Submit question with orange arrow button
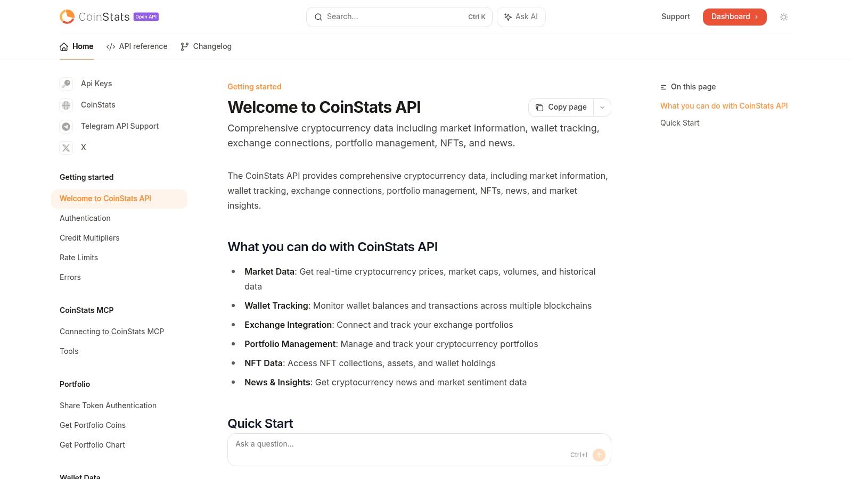 click(x=599, y=455)
